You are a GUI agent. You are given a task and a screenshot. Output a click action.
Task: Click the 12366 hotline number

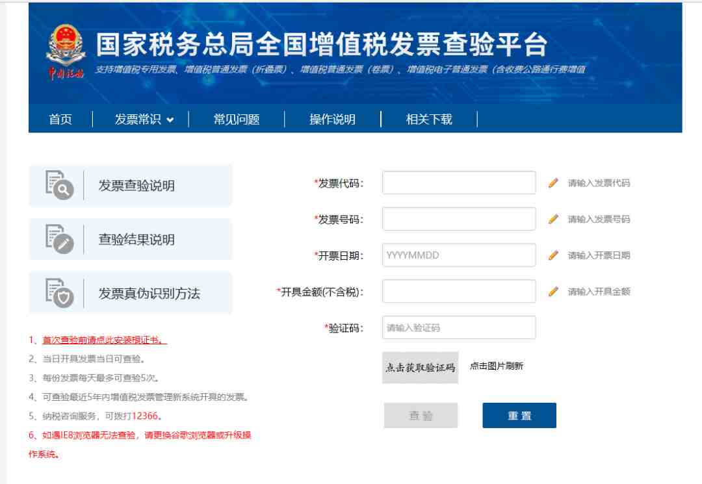click(145, 416)
